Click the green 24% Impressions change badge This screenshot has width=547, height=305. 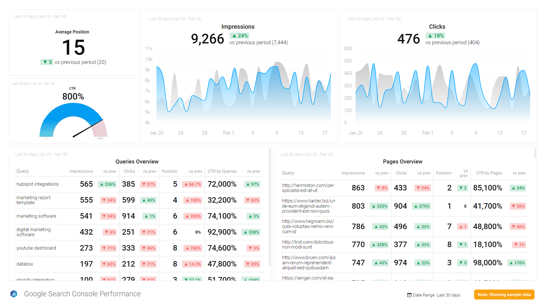click(x=239, y=36)
